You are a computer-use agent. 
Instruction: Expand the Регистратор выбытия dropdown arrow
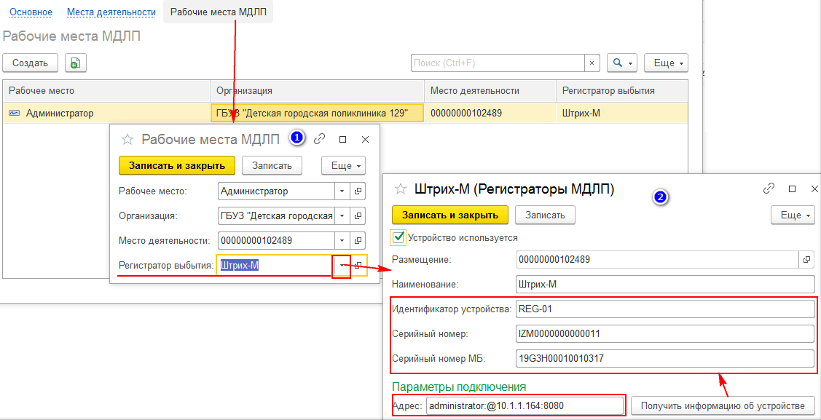(x=342, y=266)
